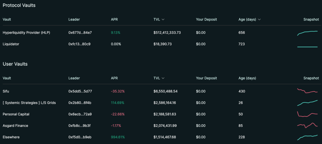Image resolution: width=322 pixels, height=144 pixels.
Task: Open the Sifu vault
Action: 6,92
